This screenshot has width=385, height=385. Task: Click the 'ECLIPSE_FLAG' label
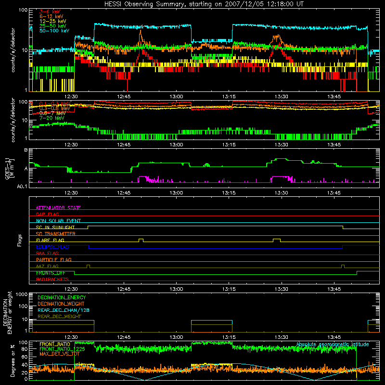click(x=52, y=247)
